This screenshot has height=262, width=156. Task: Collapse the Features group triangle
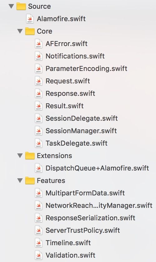20,180
